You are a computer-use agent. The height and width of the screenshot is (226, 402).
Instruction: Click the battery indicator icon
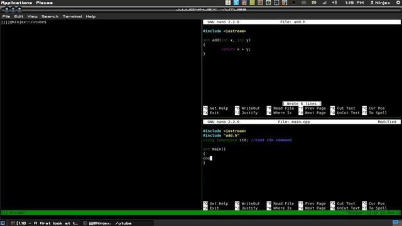click(314, 3)
